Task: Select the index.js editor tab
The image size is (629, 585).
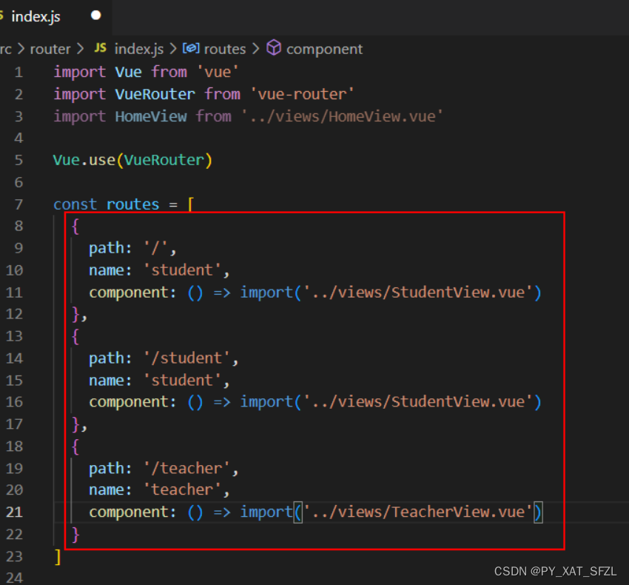Action: (x=55, y=16)
